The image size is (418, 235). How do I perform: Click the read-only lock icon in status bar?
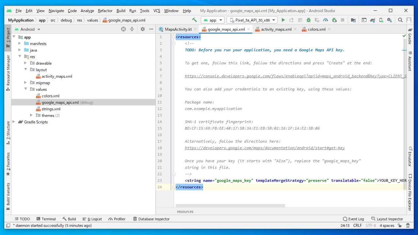399,226
